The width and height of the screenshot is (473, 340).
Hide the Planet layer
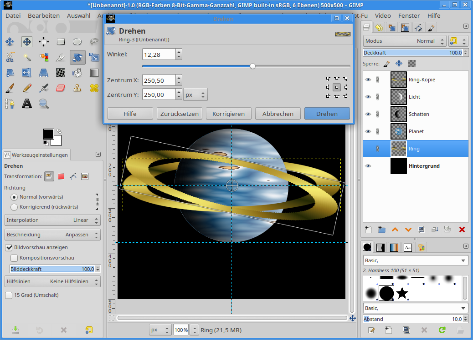(368, 131)
